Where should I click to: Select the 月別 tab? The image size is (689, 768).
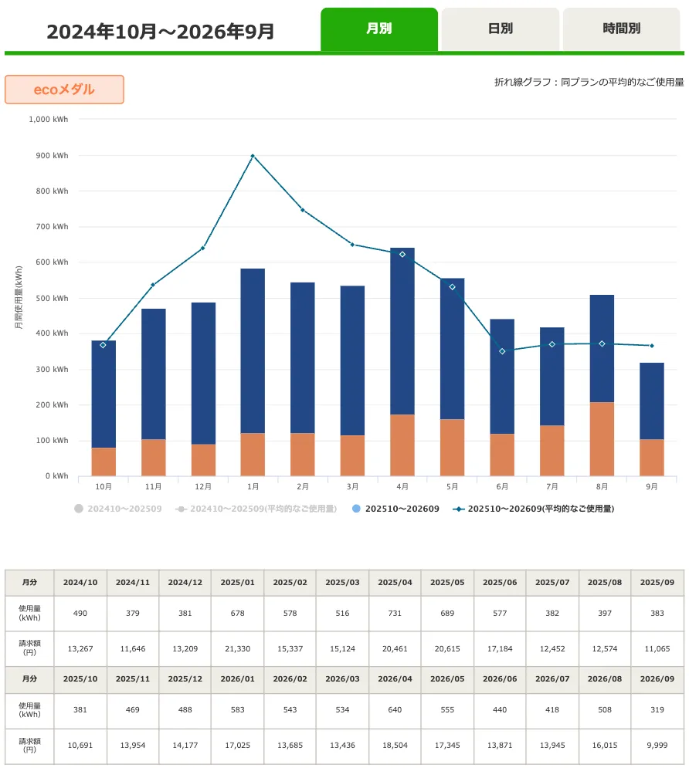tap(379, 29)
